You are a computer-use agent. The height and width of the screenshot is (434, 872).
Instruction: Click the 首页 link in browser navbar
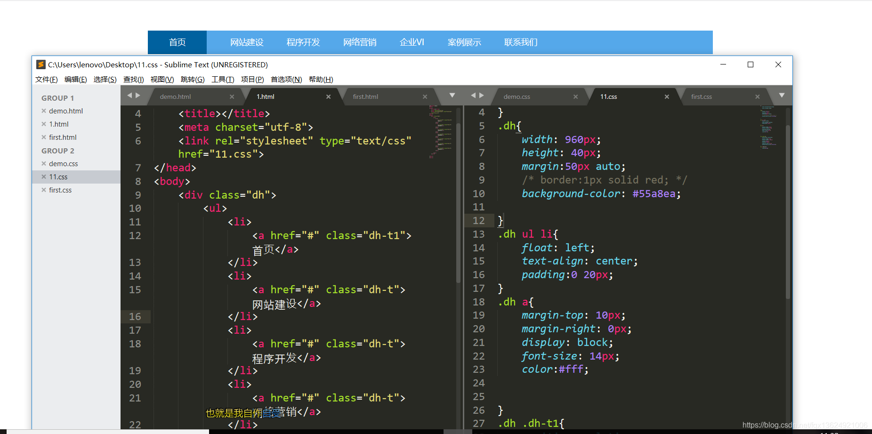tap(177, 42)
